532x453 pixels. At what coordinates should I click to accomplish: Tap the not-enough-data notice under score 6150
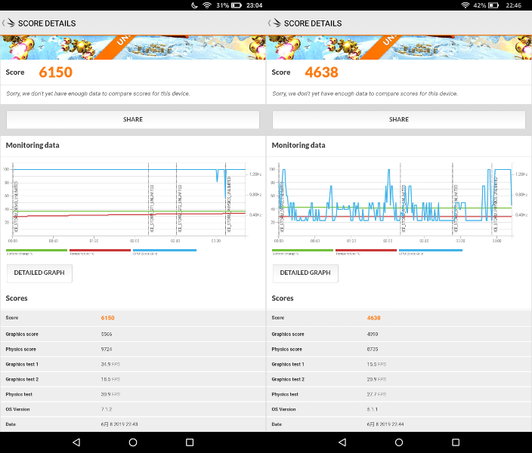pos(98,94)
